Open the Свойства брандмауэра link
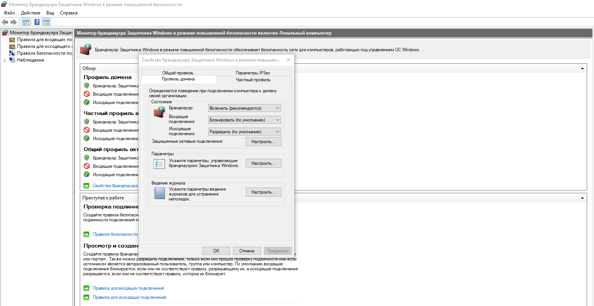Image resolution: width=594 pixels, height=306 pixels. 115,186
